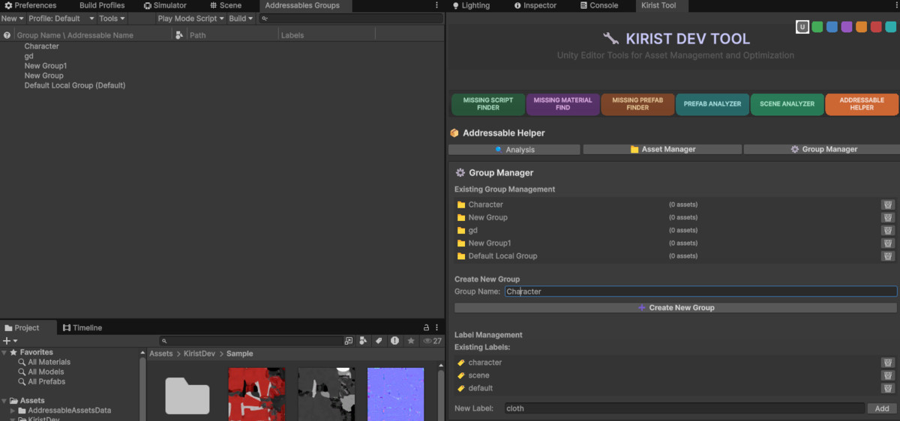Open the search-in-window icon in Project
900x421 pixels.
(x=349, y=341)
